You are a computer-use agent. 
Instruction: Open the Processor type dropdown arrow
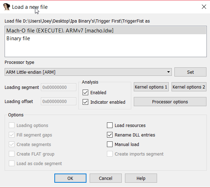tap(168, 72)
